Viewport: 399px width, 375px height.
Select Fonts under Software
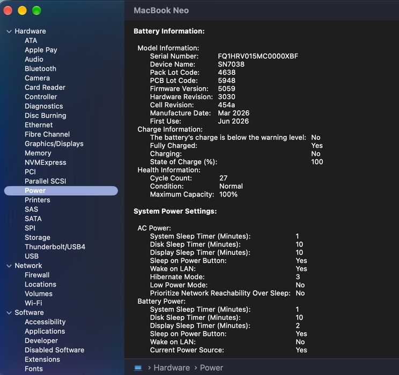[34, 369]
